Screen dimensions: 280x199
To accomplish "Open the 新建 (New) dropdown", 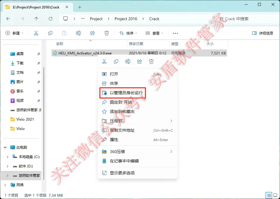I will click(14, 33).
